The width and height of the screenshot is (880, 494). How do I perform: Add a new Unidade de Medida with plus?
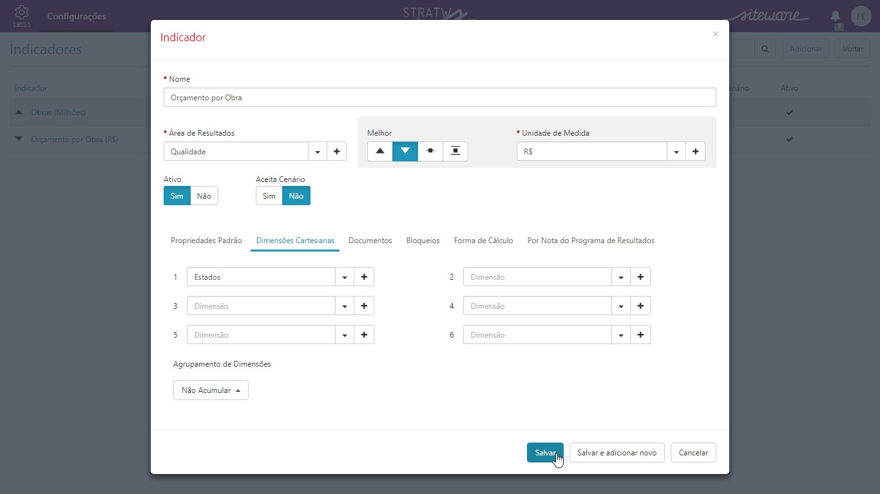(x=695, y=152)
